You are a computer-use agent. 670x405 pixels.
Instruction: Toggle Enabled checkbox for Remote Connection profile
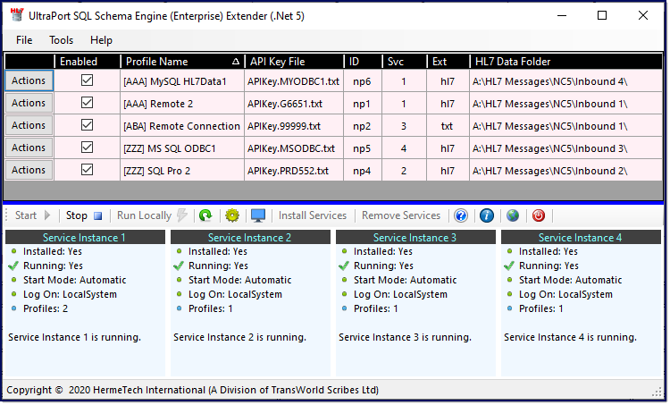point(88,125)
